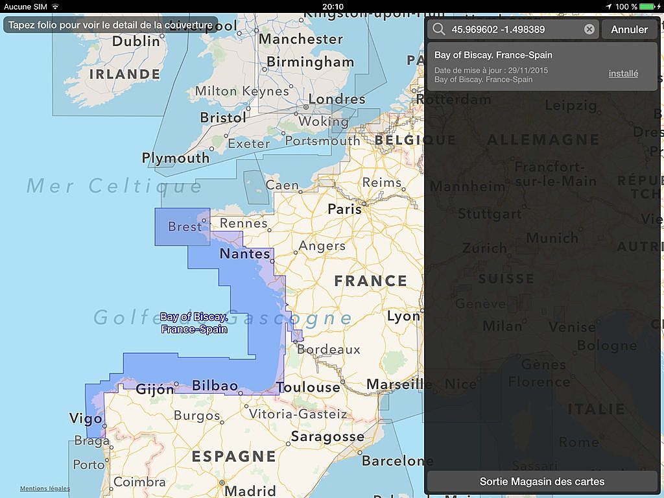Image resolution: width=664 pixels, height=498 pixels.
Task: Click the magnifying glass search icon
Action: 439,29
